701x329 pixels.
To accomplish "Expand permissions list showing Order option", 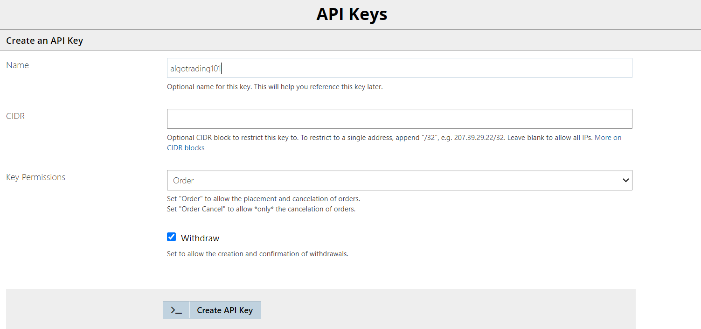I will (400, 180).
